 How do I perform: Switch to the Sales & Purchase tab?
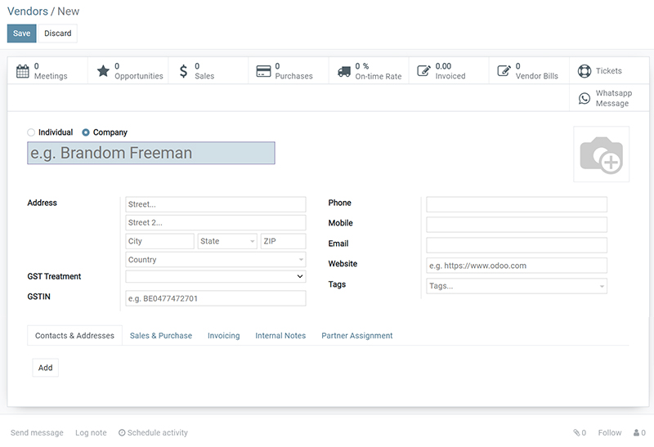click(x=161, y=336)
